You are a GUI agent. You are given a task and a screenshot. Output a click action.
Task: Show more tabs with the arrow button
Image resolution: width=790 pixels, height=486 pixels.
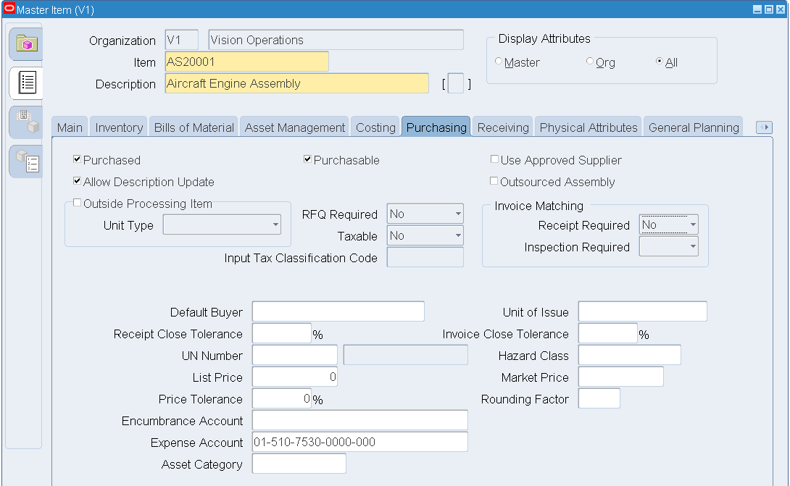click(x=765, y=127)
